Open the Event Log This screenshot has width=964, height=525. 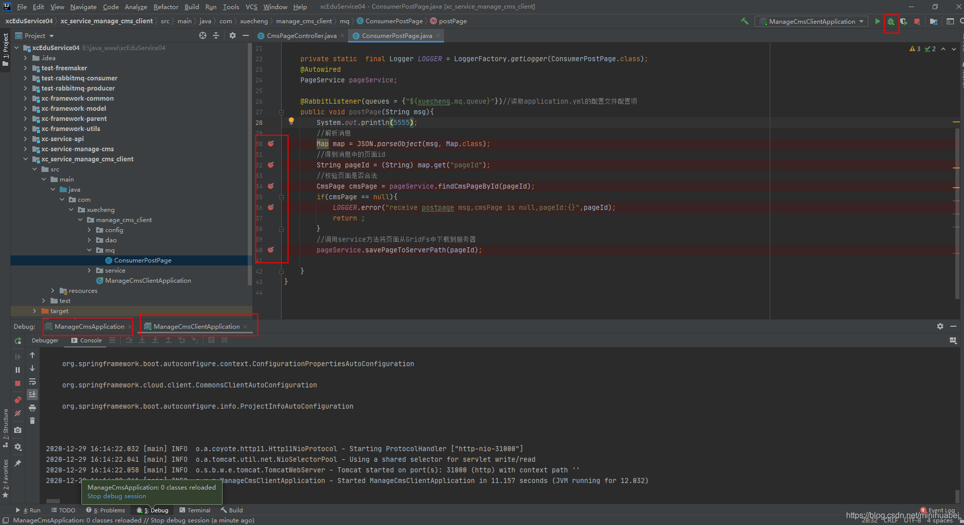[937, 510]
